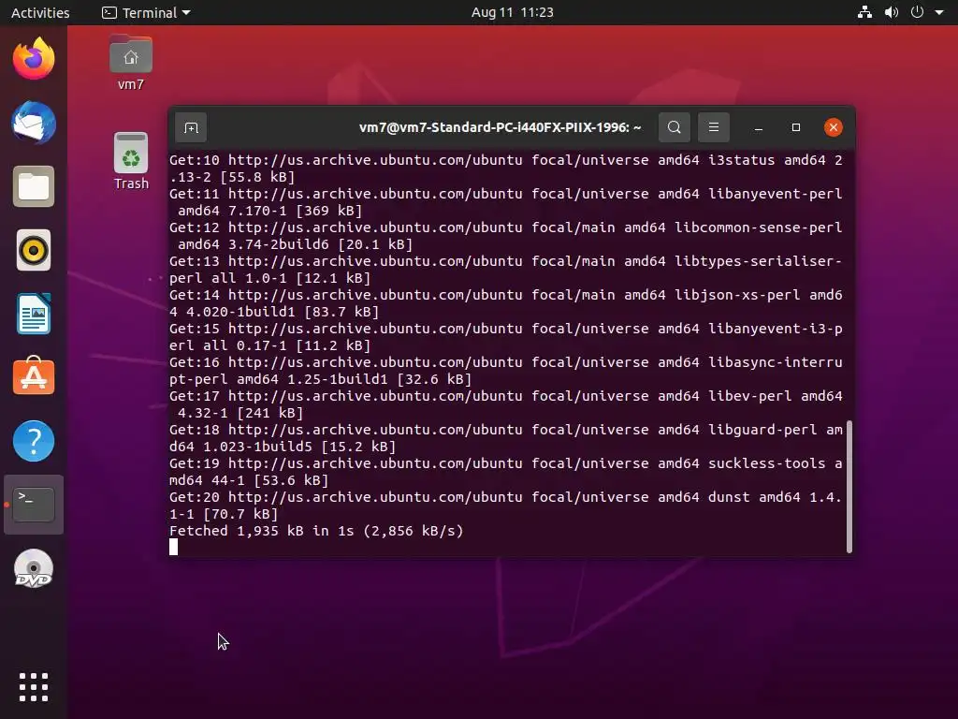958x719 pixels.
Task: Click the Get:20 dunst line
Action: click(x=506, y=506)
